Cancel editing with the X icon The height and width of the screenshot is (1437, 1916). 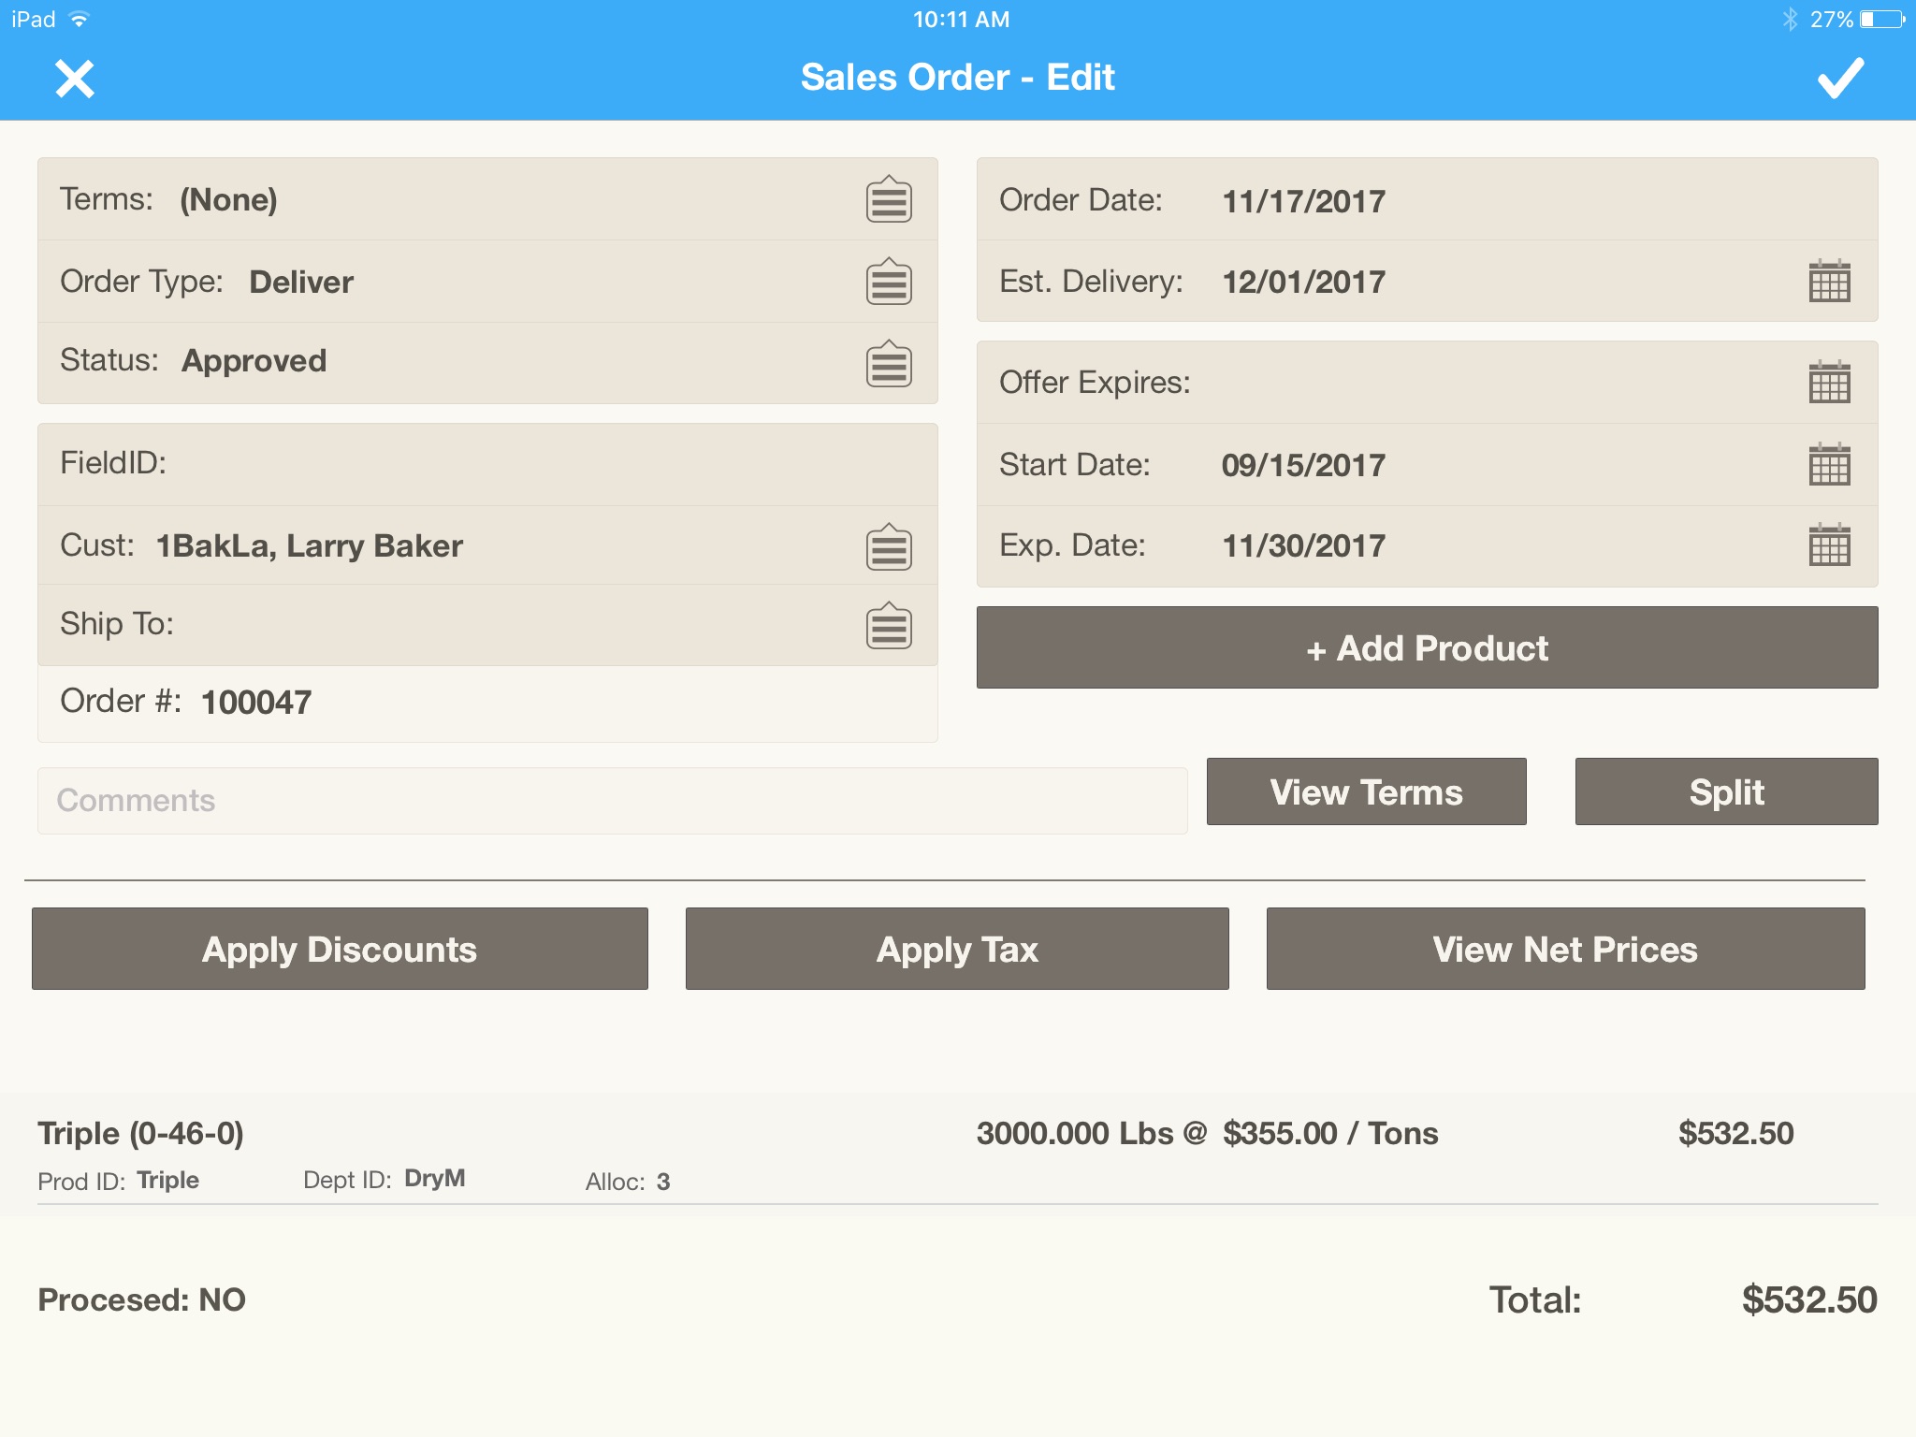pyautogui.click(x=75, y=79)
